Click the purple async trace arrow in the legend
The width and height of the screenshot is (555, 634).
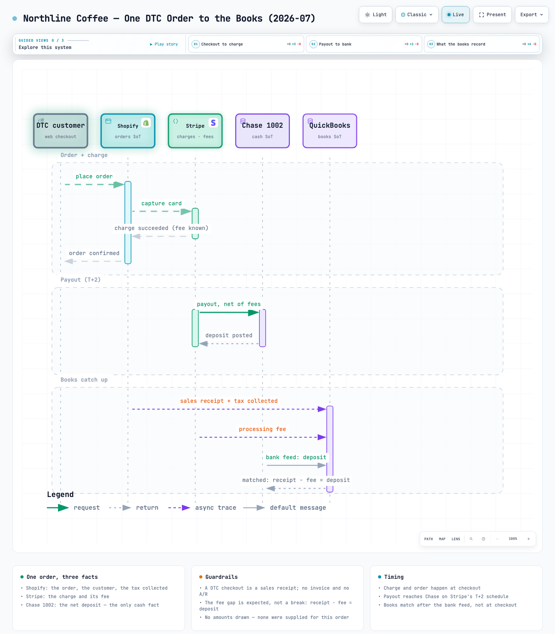point(179,508)
